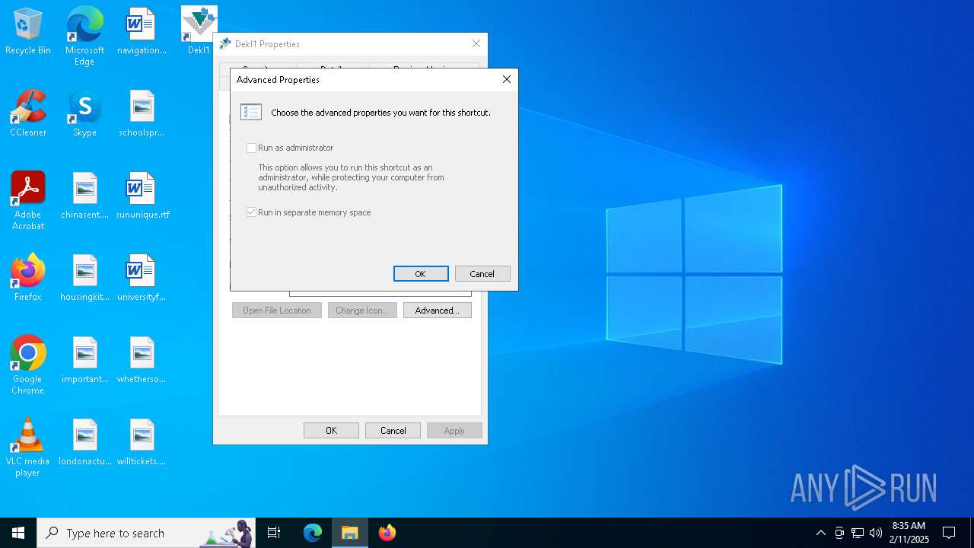Click OK in Dekl1 Properties window
The image size is (974, 548).
[x=331, y=431]
